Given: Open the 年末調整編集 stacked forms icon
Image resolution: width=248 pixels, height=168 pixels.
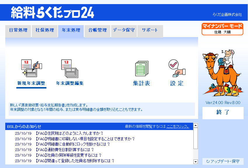Looking at the screenshot, I should point(70,69).
